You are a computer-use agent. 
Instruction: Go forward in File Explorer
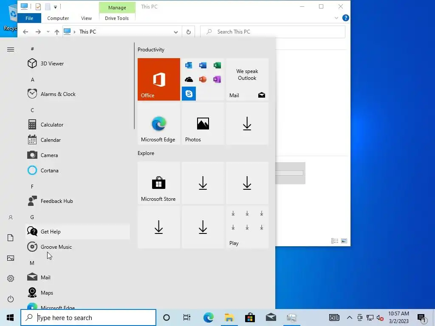[38, 32]
